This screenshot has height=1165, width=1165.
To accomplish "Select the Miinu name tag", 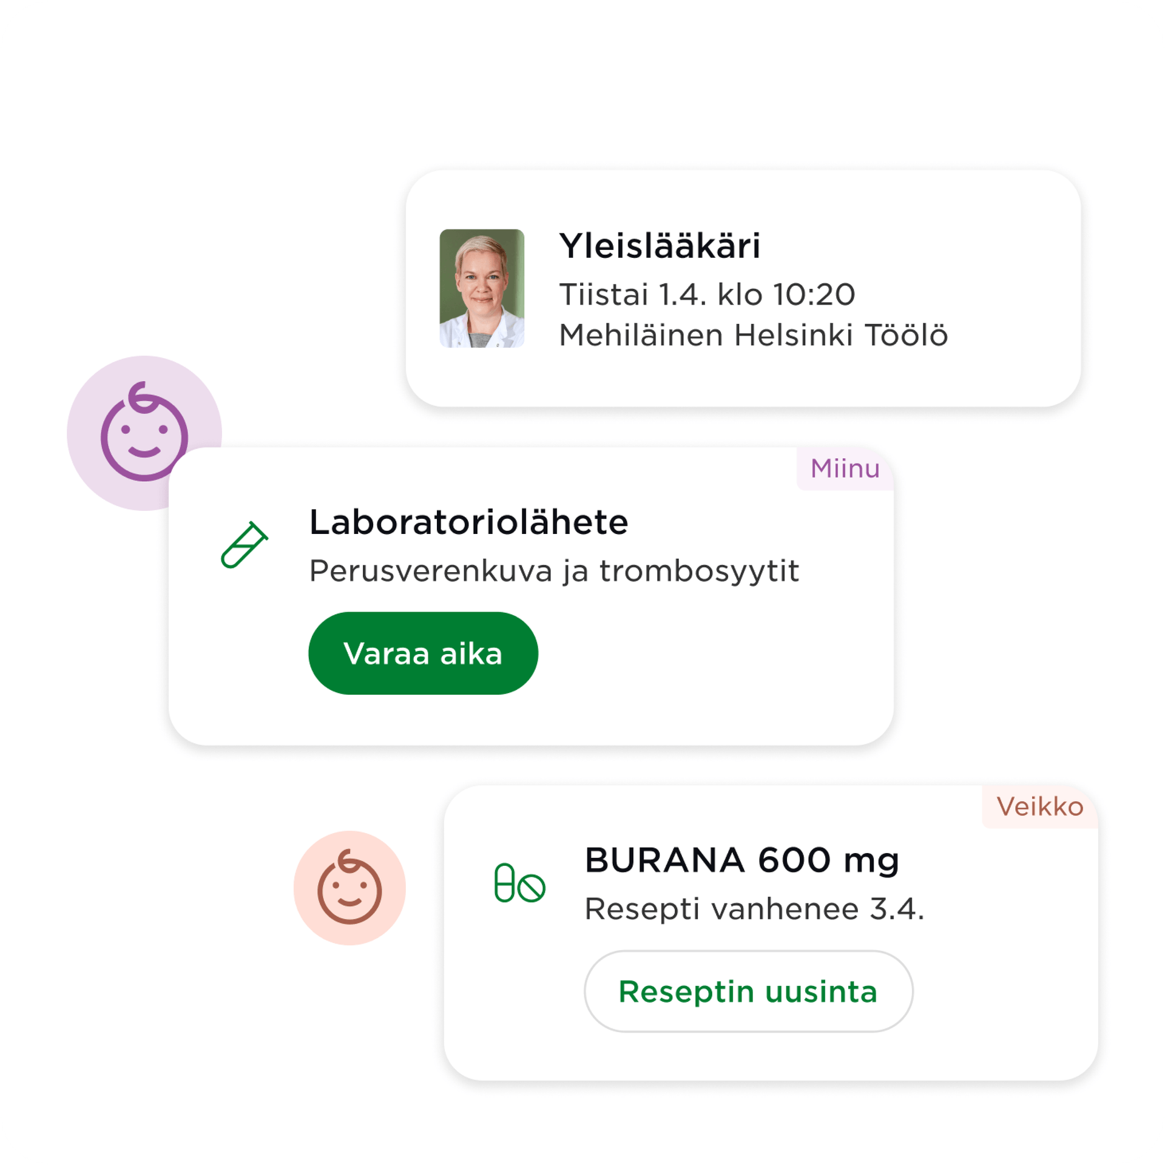I will pyautogui.click(x=845, y=468).
